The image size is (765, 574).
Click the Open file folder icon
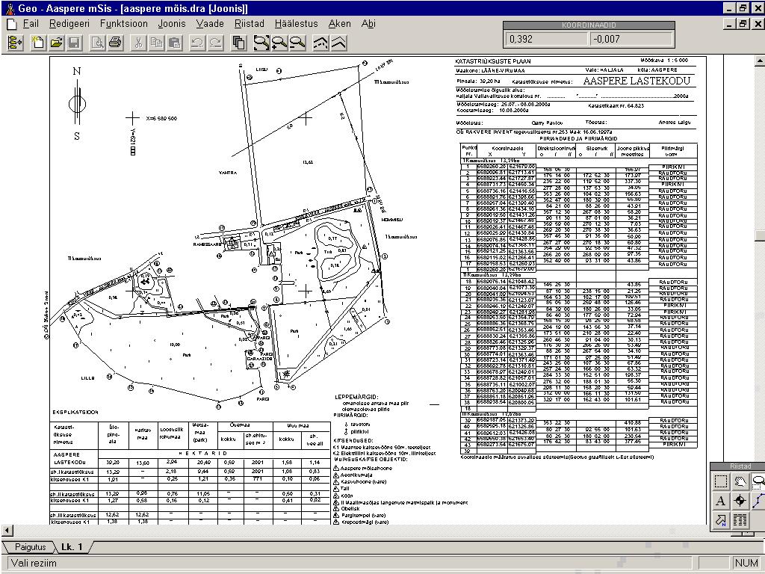56,43
